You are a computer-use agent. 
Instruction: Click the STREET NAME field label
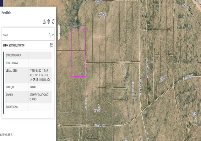coord(12,63)
